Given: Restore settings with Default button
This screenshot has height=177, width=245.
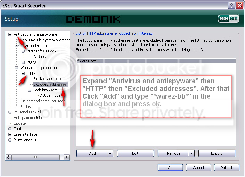Looking at the screenshot, I should 227,168.
